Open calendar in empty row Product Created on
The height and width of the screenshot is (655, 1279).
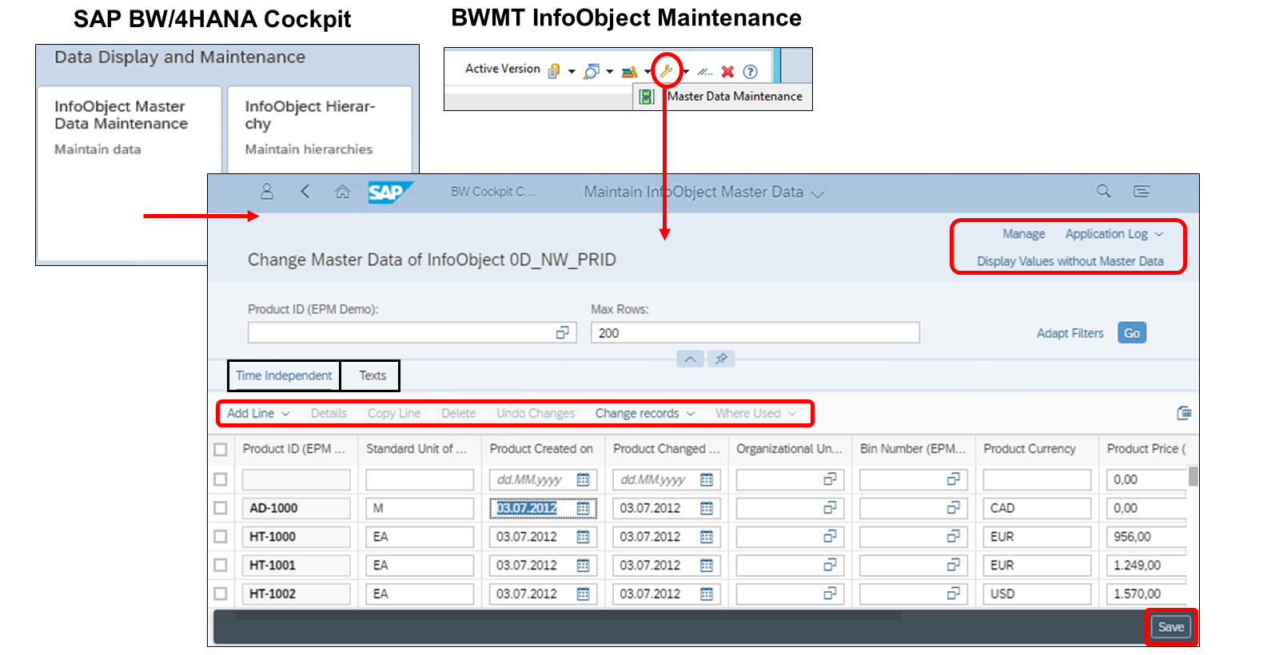(x=584, y=479)
